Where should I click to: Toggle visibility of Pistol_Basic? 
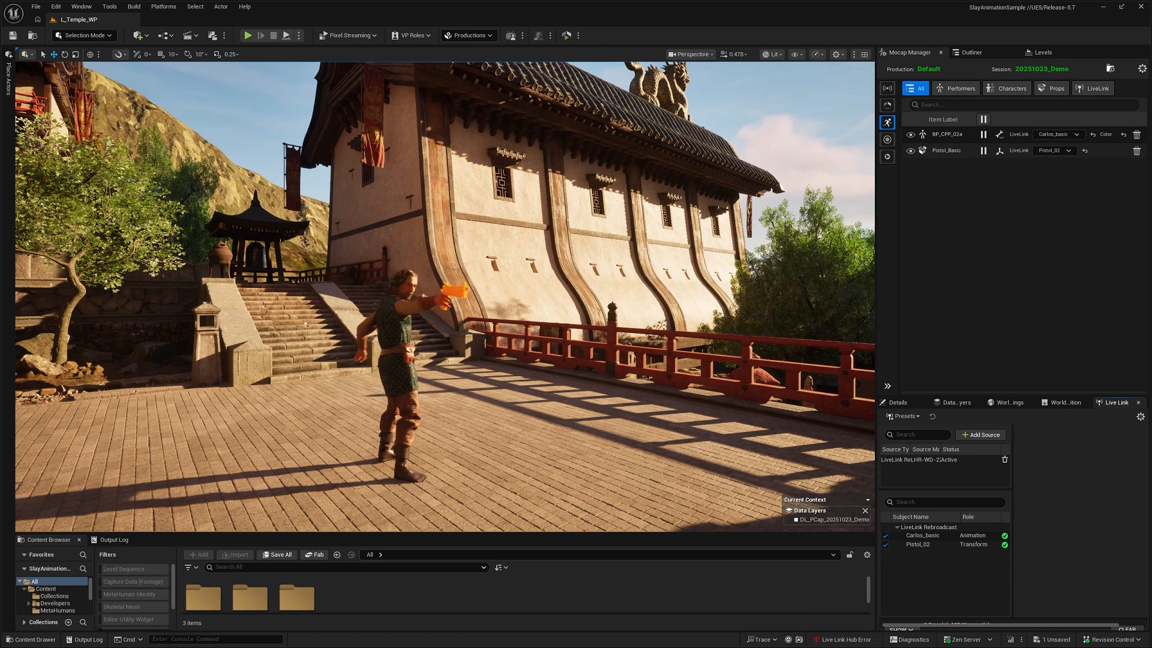911,151
